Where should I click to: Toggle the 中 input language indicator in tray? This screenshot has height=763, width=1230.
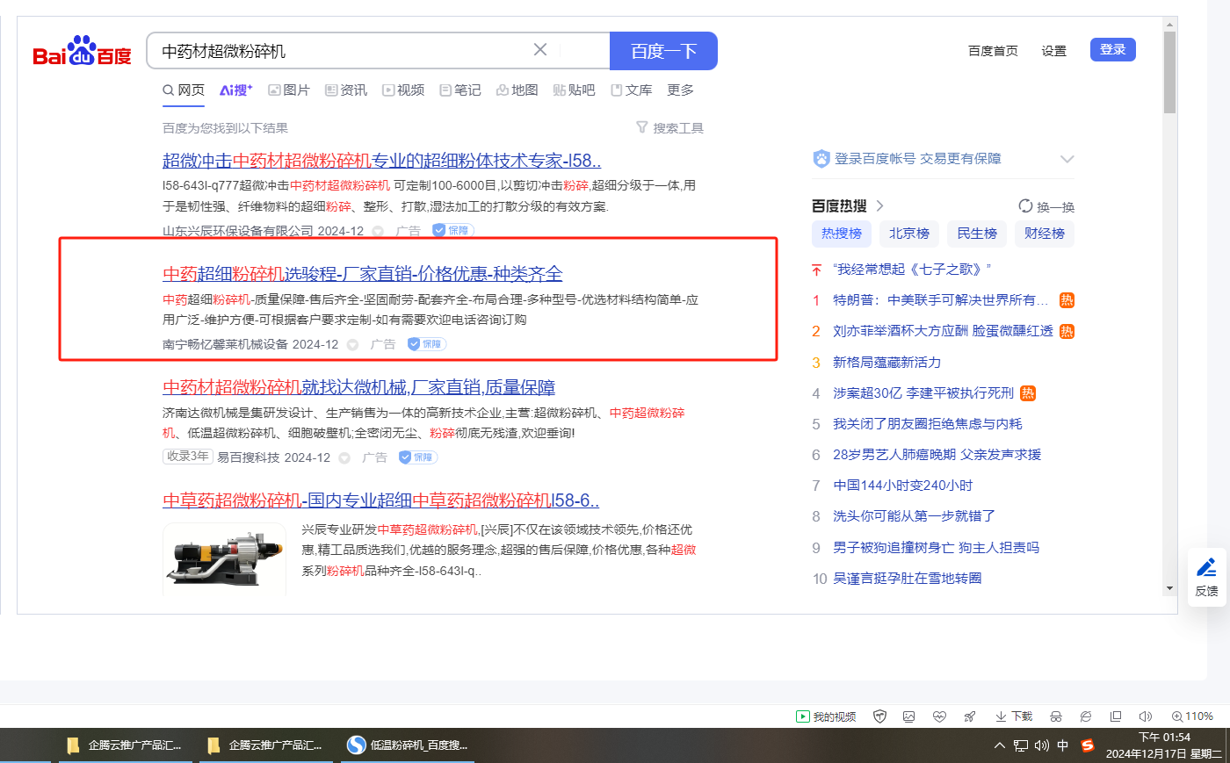click(x=1062, y=745)
